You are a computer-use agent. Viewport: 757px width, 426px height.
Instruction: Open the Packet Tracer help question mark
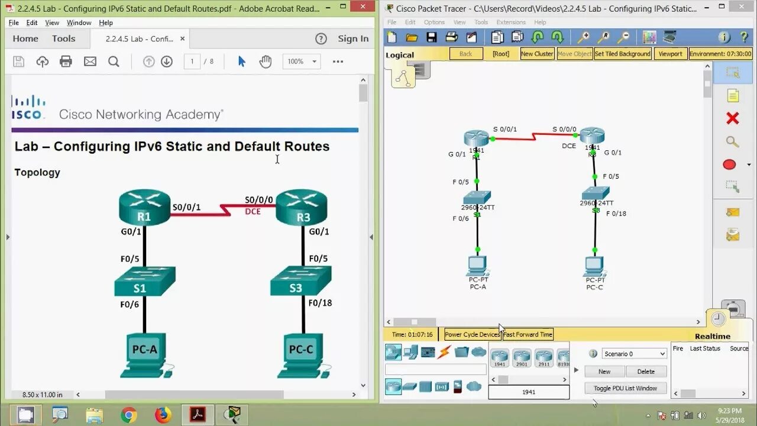pyautogui.click(x=744, y=37)
